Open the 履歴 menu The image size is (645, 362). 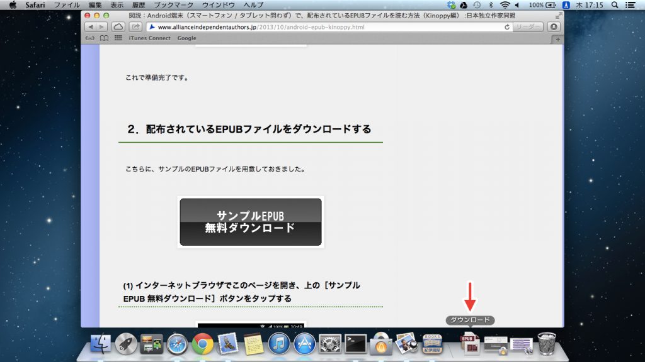pos(139,5)
